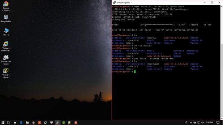The width and height of the screenshot is (223, 125).
Task: Open Task View on the taskbar
Action: (x=9, y=123)
